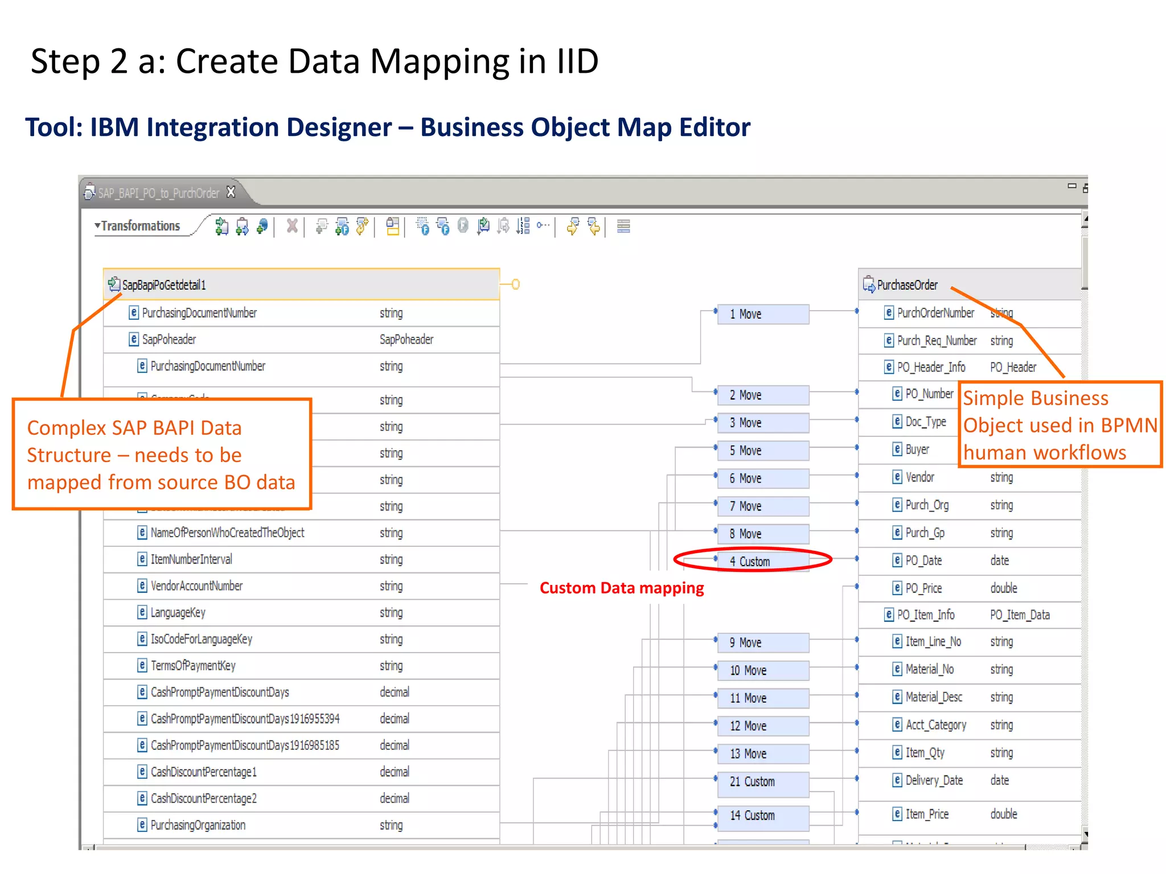The height and width of the screenshot is (874, 1166).
Task: Select the PO_Date target field
Action: 923,560
